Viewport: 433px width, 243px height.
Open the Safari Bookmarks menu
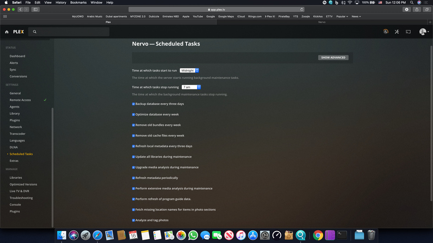[78, 2]
